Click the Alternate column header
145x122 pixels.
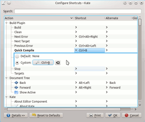click(118, 18)
